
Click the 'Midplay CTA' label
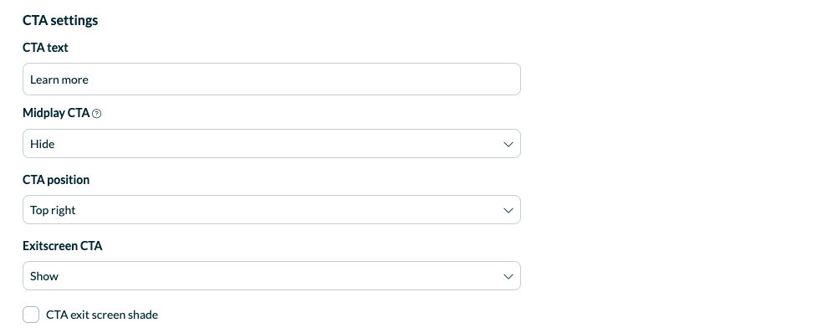click(56, 113)
